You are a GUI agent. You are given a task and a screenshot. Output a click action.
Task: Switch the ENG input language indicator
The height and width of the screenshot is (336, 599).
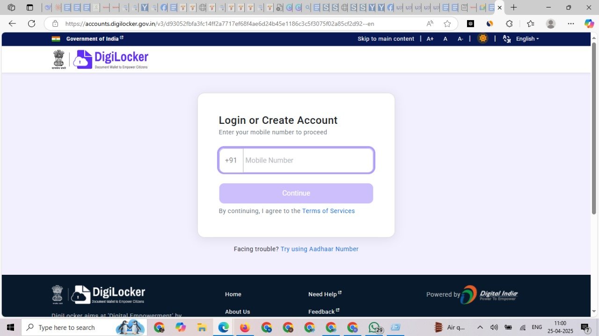pyautogui.click(x=537, y=328)
